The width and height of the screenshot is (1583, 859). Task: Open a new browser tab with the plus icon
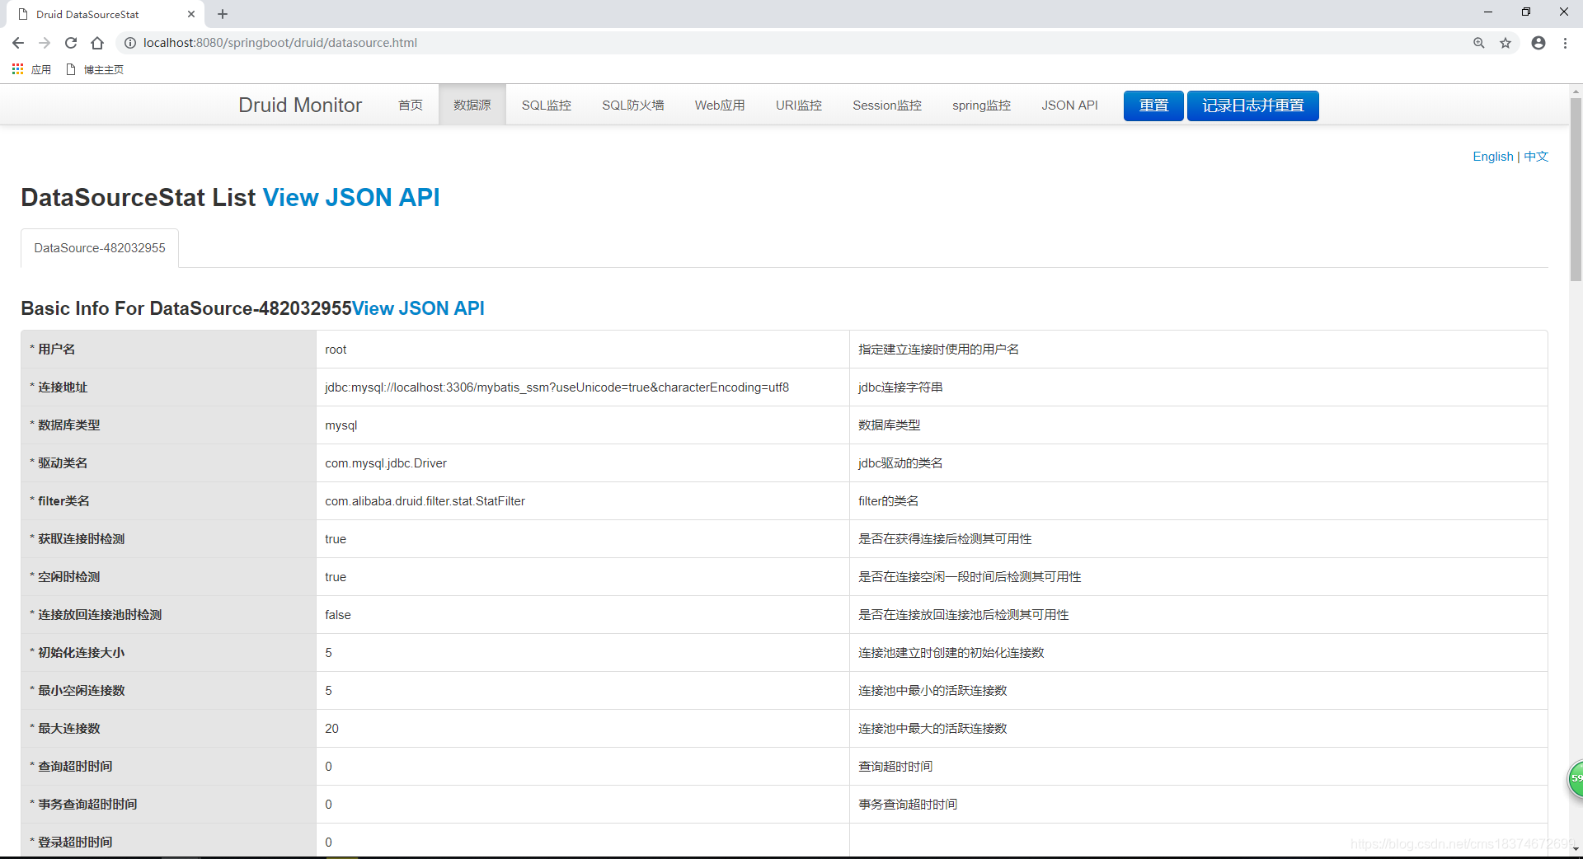pyautogui.click(x=222, y=14)
